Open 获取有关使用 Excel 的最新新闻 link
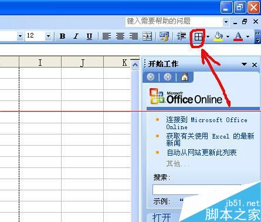This screenshot has width=261, height=222. coord(210,139)
